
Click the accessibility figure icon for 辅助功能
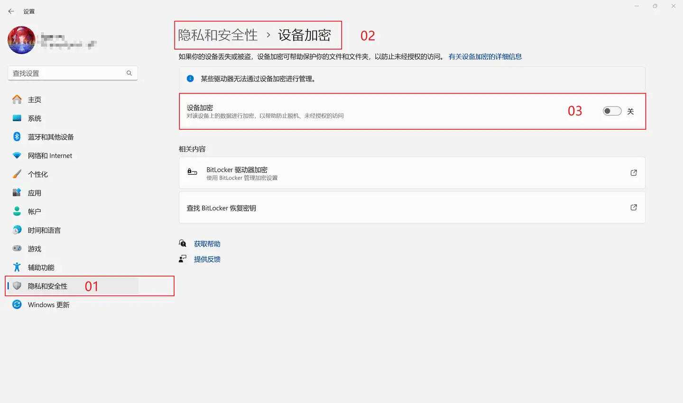pos(17,267)
